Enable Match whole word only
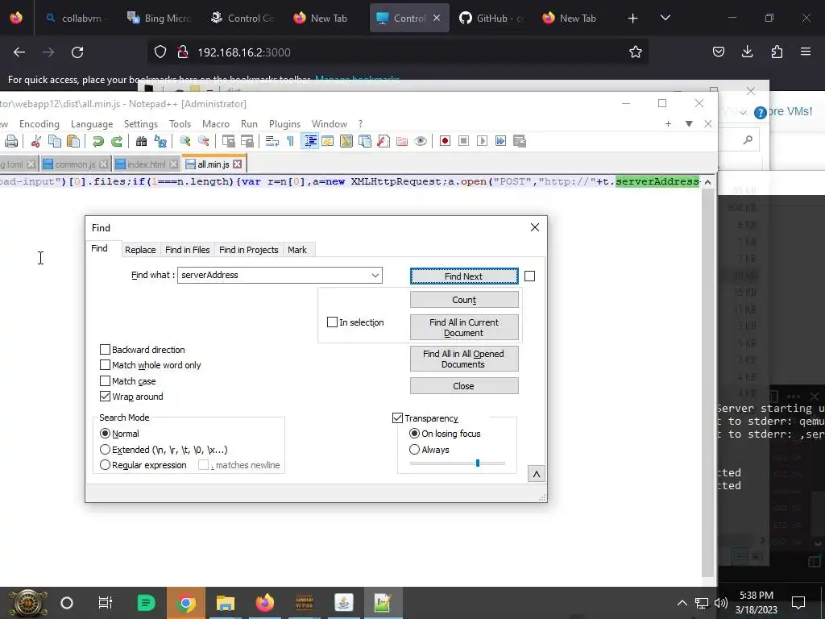Screen dimensions: 825x619 pyautogui.click(x=105, y=365)
